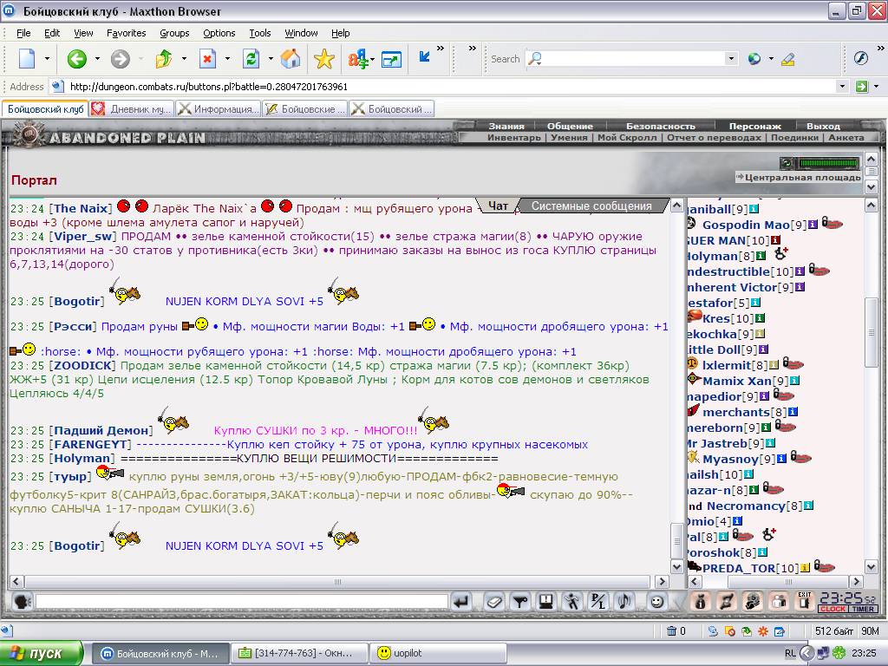Switch the bottom clock to CLOCK mode
This screenshot has width=888, height=666.
pyautogui.click(x=832, y=609)
